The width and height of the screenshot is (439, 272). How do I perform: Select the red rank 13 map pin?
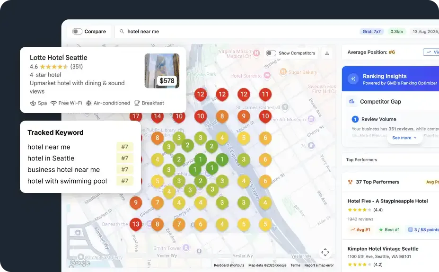tap(136, 224)
